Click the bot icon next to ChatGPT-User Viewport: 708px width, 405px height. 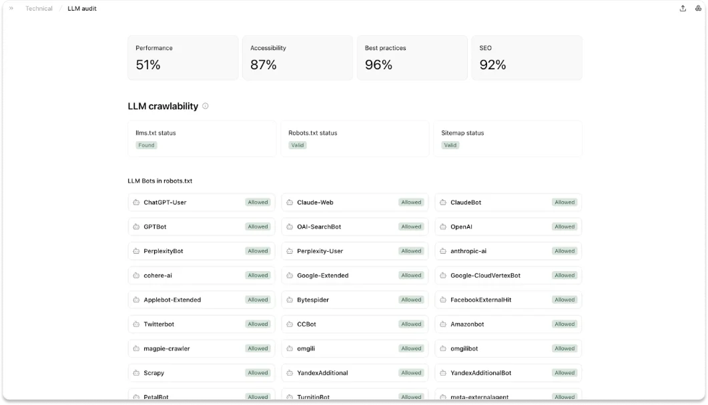(136, 202)
